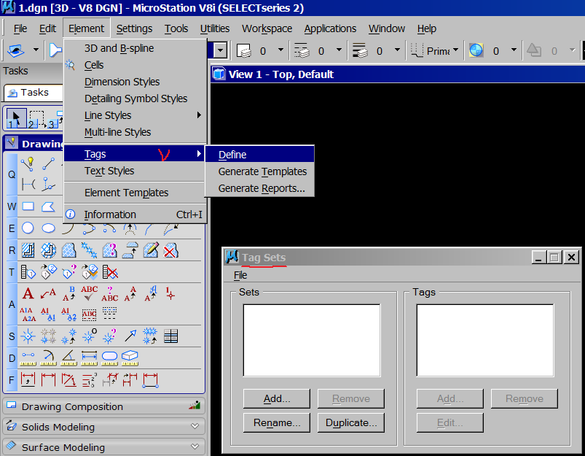Select the Measure Radius tool
Viewport: 585px width, 456px height.
(49, 358)
